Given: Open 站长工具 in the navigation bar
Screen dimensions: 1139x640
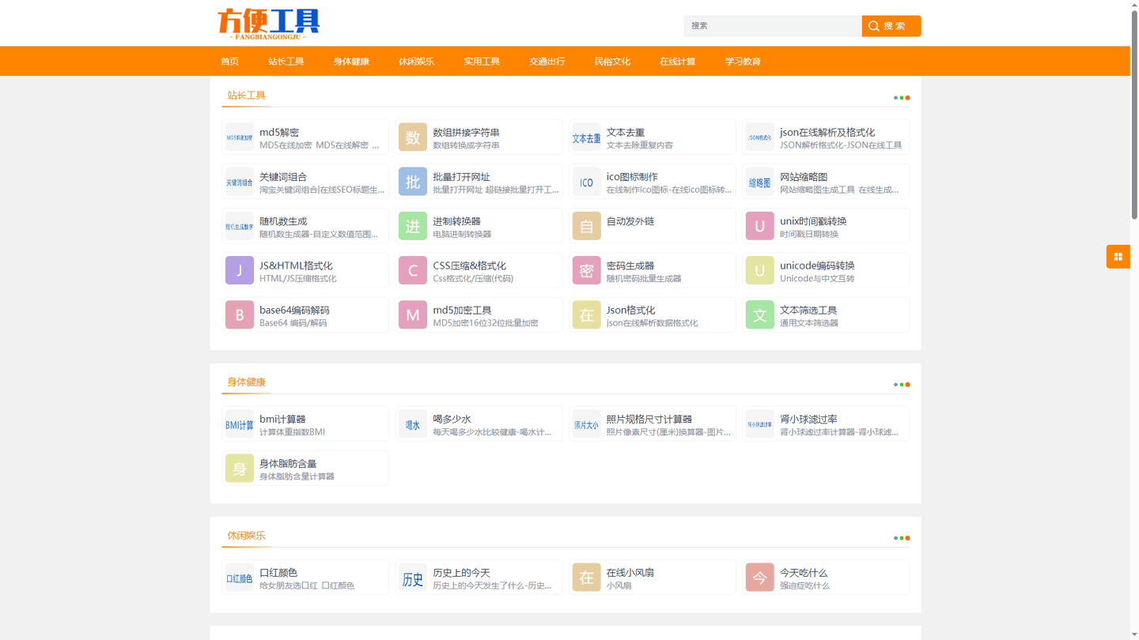Looking at the screenshot, I should (x=286, y=61).
